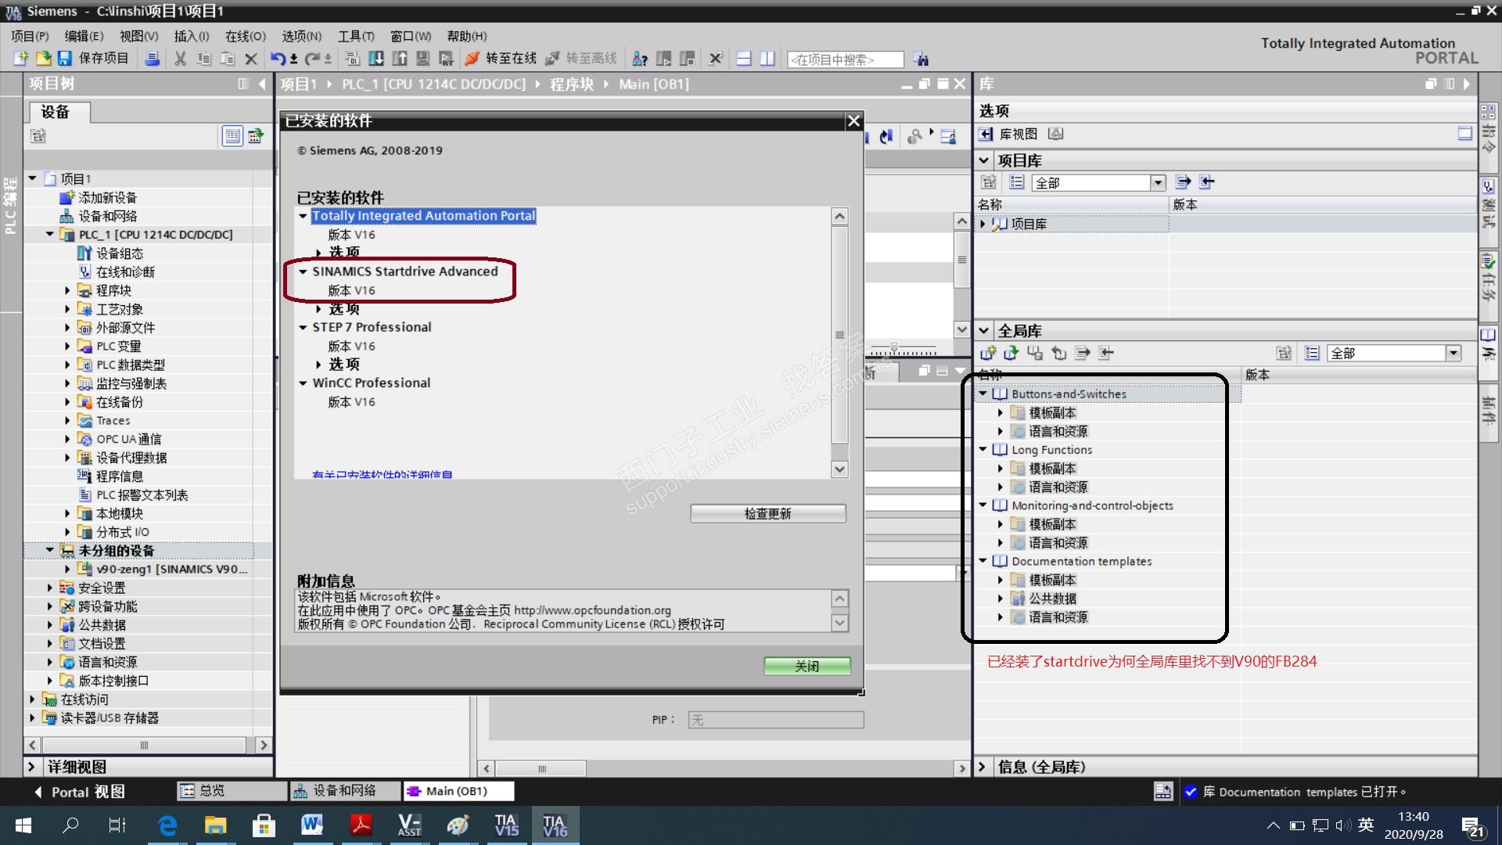Click the 检查更新 button
The width and height of the screenshot is (1502, 845).
click(x=767, y=513)
